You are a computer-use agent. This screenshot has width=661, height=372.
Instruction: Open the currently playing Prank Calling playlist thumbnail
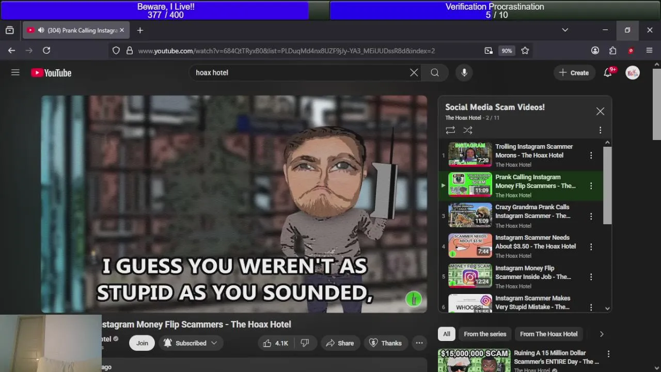pyautogui.click(x=470, y=185)
